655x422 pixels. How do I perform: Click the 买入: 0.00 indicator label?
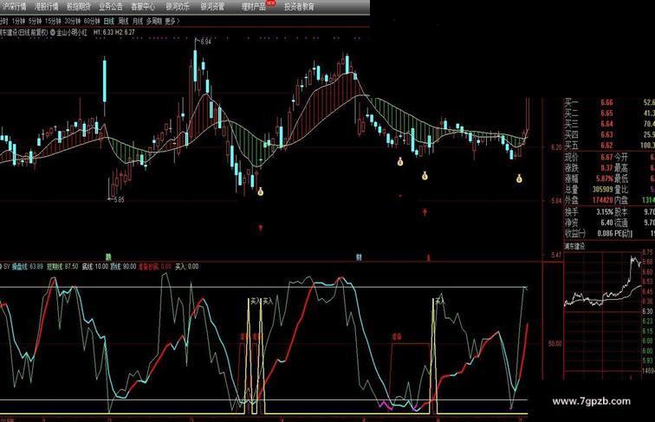(187, 267)
